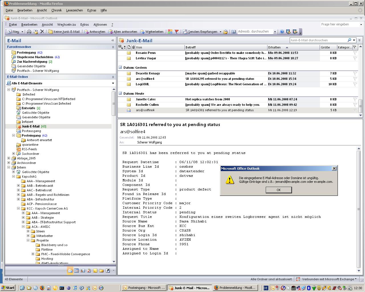
Task: Click OK in the Outlook warning dialog
Action: 279,190
